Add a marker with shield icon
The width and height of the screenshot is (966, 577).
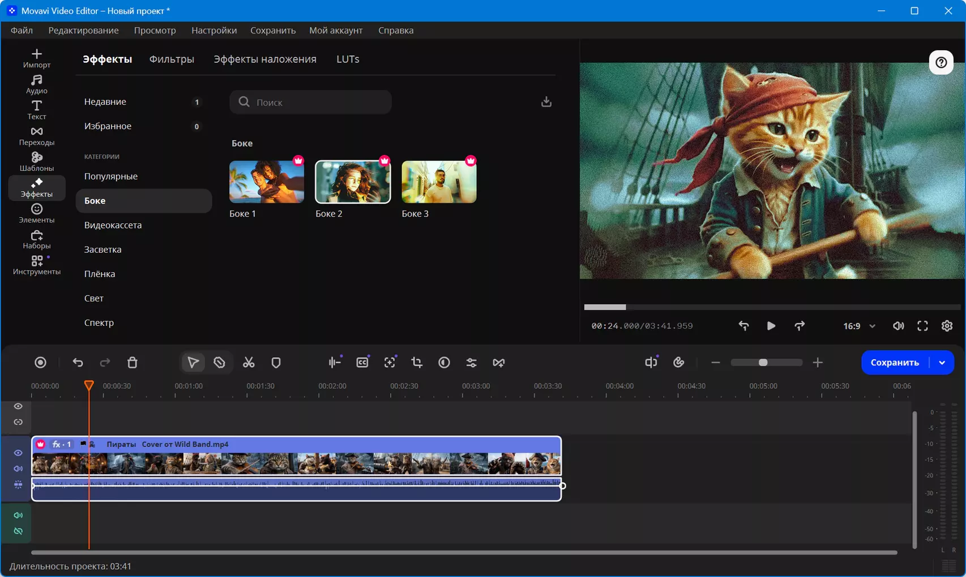point(276,363)
